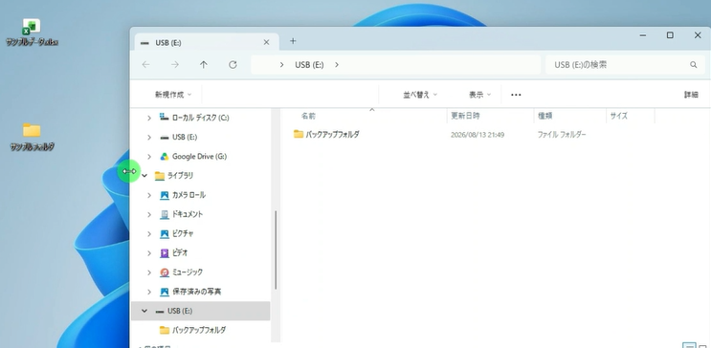Screen dimensions: 711x348
Task: Expand the 保存済みの写真 node
Action: point(148,292)
